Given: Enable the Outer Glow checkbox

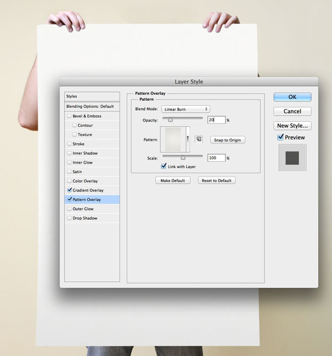Looking at the screenshot, I should click(x=69, y=209).
